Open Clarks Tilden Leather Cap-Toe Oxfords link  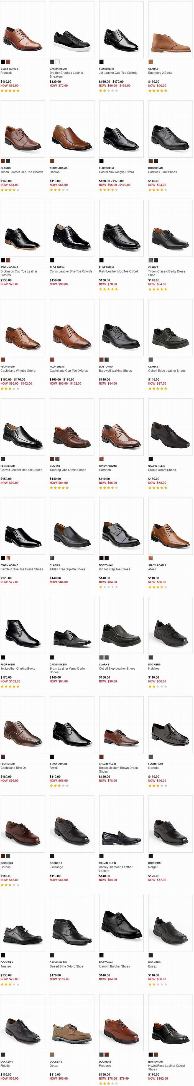(22, 172)
